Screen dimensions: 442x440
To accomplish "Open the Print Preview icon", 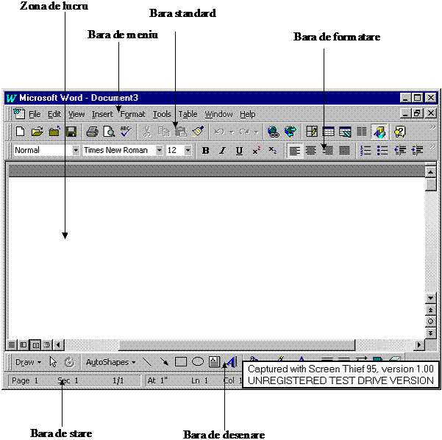I will click(109, 132).
